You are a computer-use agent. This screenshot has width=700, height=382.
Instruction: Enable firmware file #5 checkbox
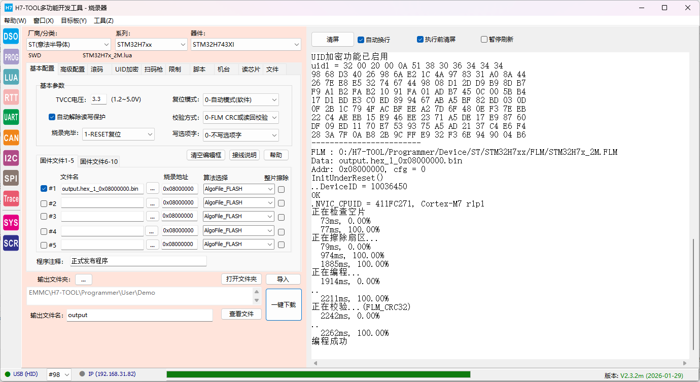coord(44,246)
